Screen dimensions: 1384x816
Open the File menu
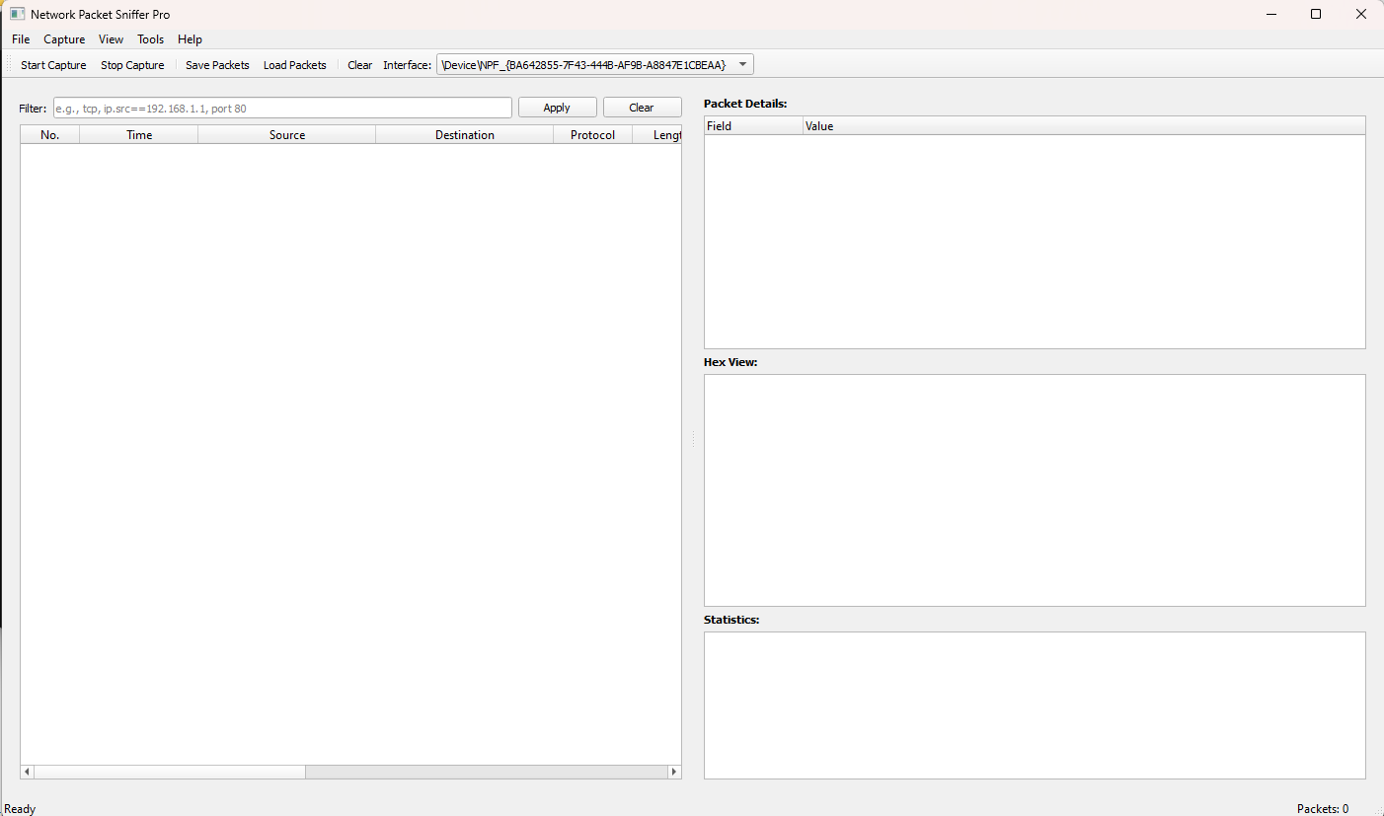point(21,39)
